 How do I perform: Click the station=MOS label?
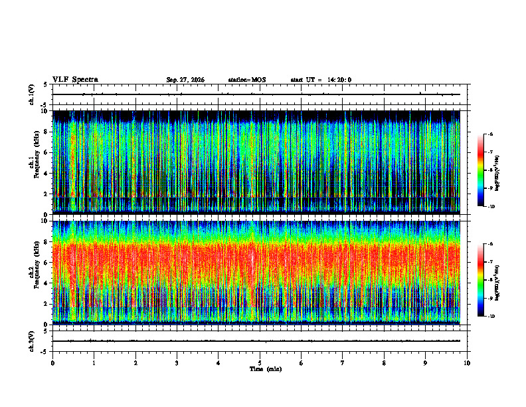[x=247, y=80]
